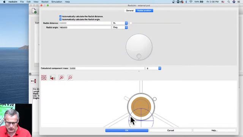
Task: Click the rocket side view icon
Action: pos(52,78)
